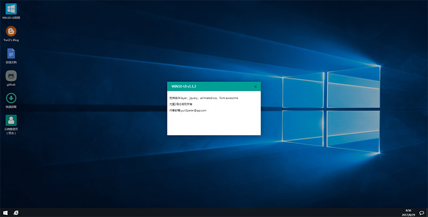The width and height of the screenshot is (428, 217).
Task: Select the 快速获取 download icon
Action: point(11,98)
